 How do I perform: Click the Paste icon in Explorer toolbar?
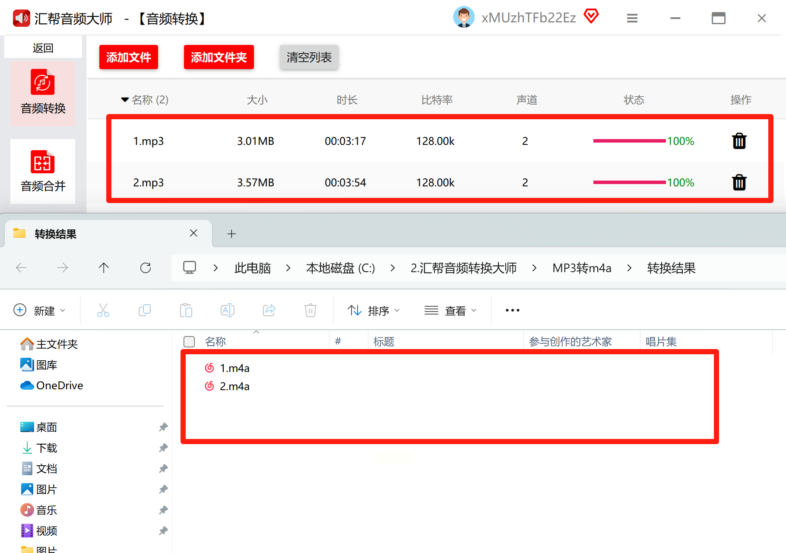click(186, 310)
